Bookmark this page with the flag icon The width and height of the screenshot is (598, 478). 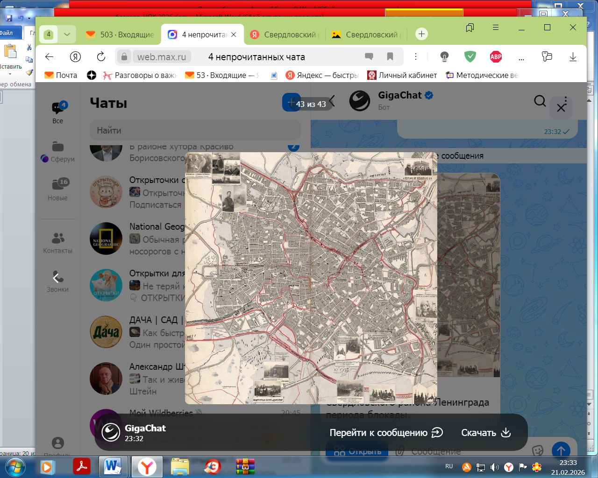390,57
